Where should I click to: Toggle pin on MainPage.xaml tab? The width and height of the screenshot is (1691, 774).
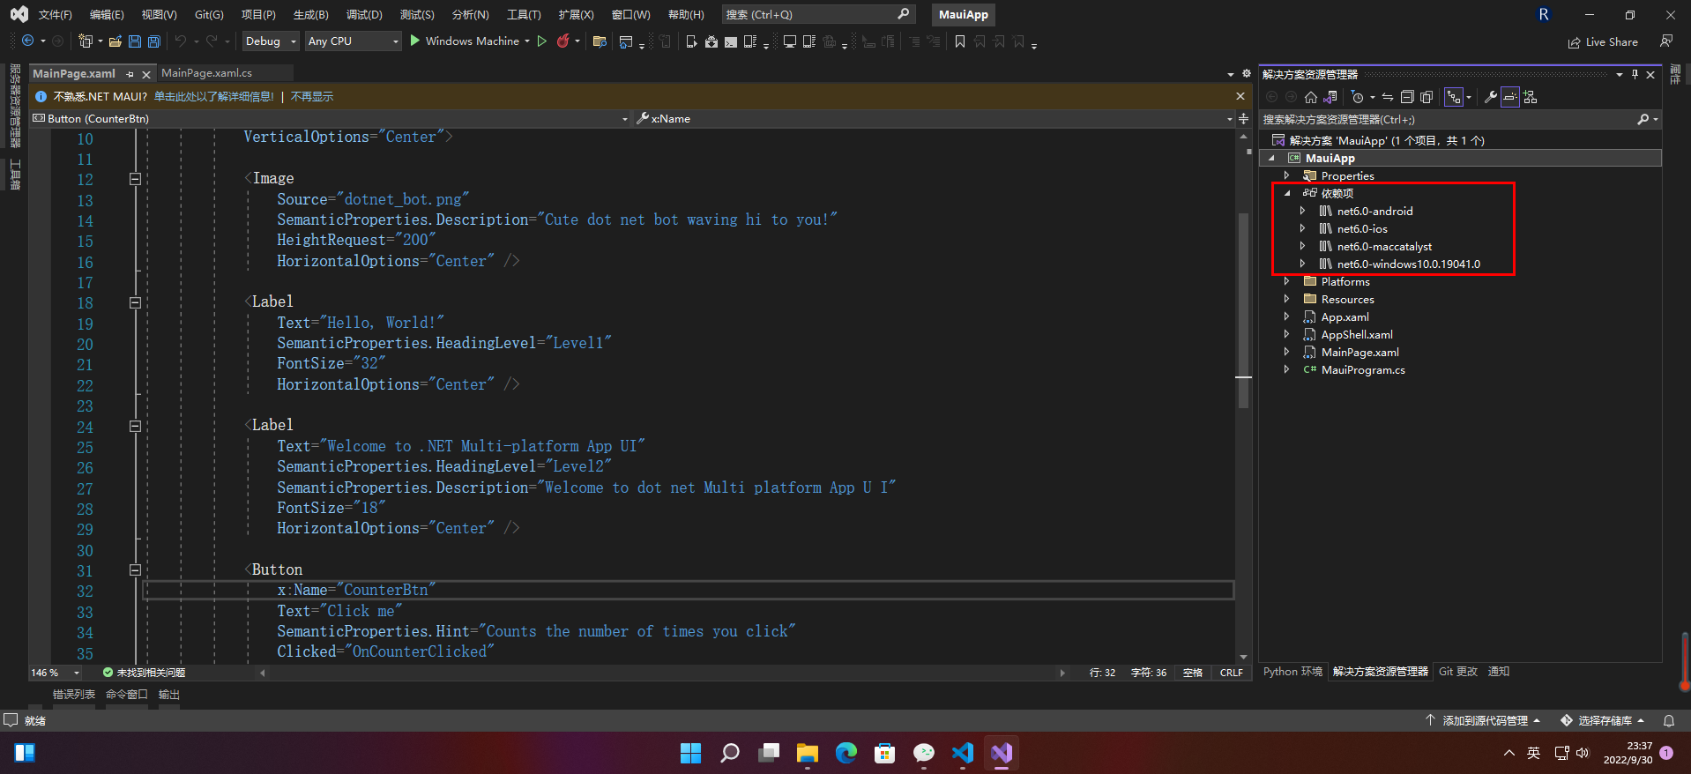tap(130, 74)
